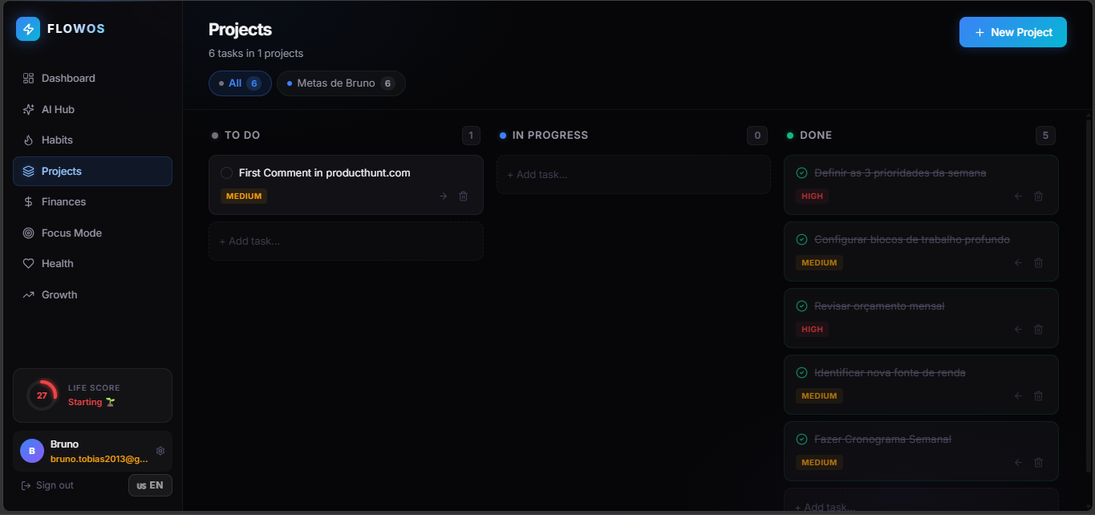Mark 'First Comment in producthunt.com' as complete
The width and height of the screenshot is (1095, 515).
coord(226,173)
